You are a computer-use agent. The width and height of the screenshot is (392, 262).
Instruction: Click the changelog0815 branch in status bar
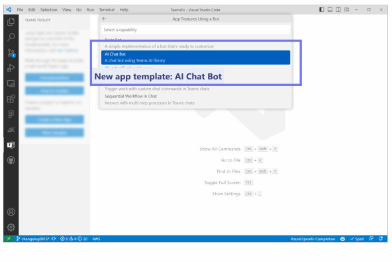[32, 239]
